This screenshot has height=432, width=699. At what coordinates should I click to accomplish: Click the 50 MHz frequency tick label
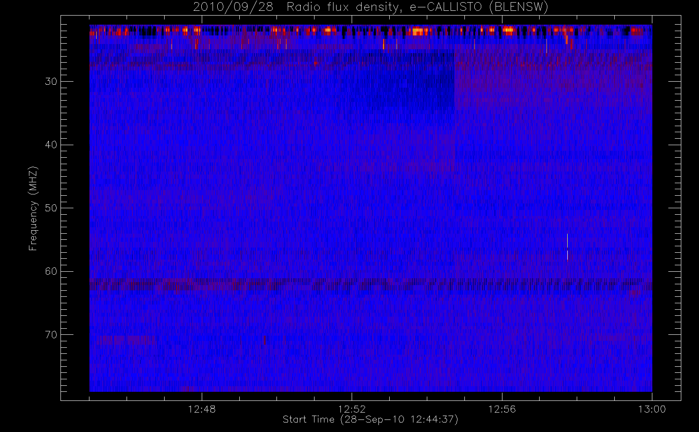coord(51,208)
